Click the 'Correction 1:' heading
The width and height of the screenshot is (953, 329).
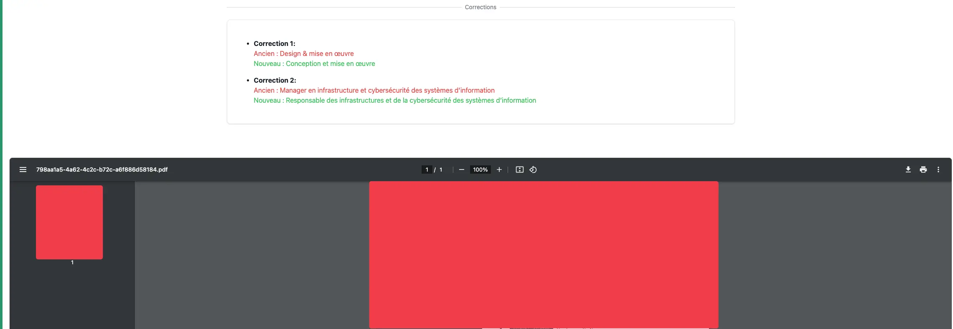pos(274,43)
